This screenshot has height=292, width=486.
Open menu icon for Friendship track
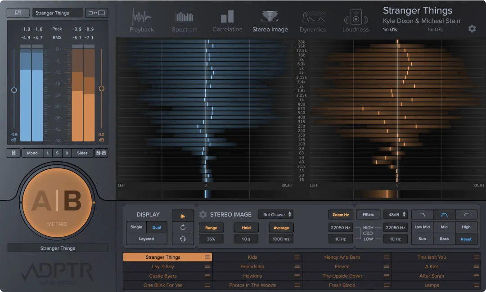297,266
